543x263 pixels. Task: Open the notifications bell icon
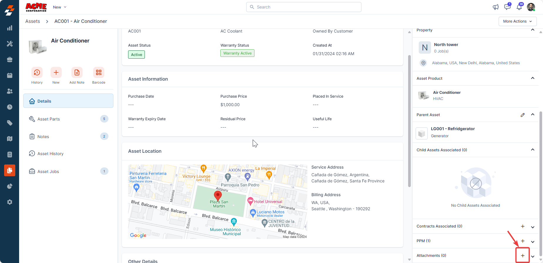(x=519, y=7)
